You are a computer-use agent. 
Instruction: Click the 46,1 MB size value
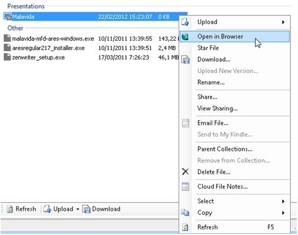(169, 57)
